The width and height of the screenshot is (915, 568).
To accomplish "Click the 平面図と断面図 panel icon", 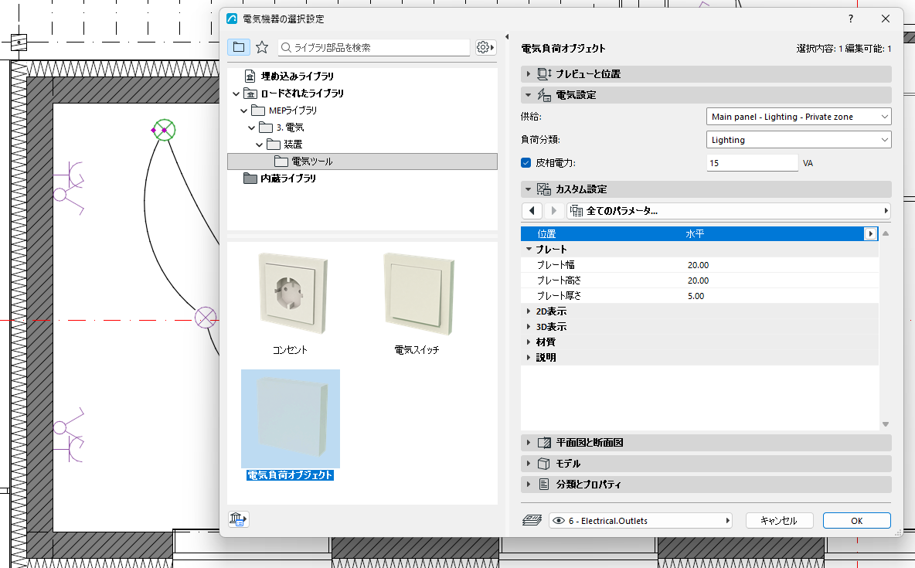I will coord(544,443).
